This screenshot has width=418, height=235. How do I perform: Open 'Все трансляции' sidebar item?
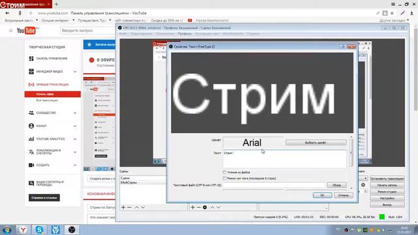click(x=47, y=101)
